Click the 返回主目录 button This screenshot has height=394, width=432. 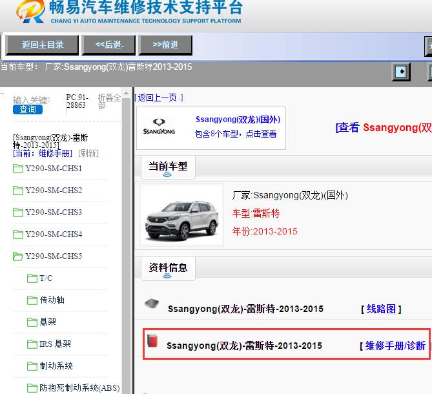point(42,45)
